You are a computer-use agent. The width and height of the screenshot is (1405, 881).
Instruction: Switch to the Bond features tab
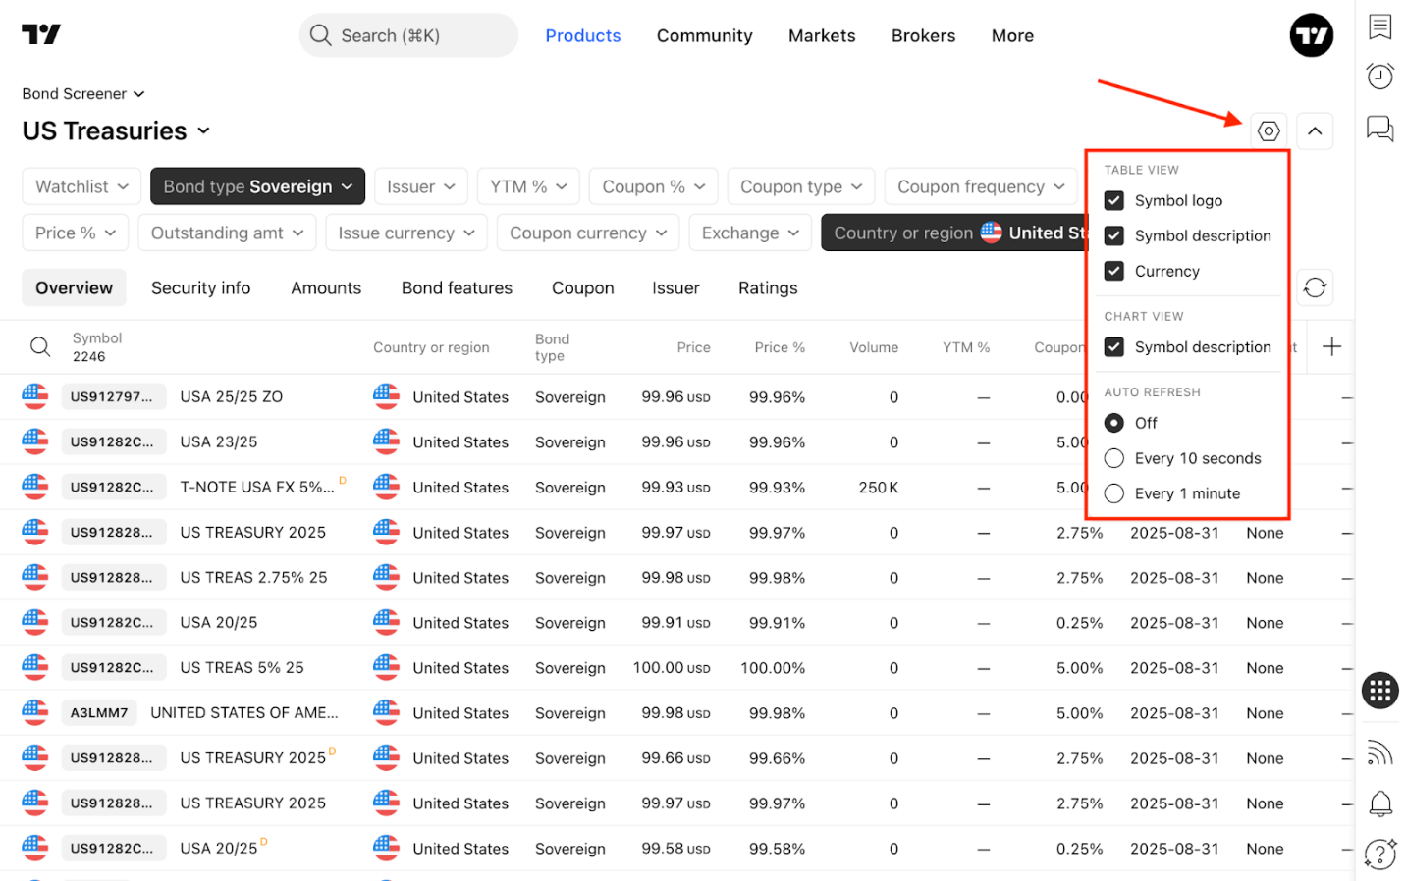tap(457, 287)
